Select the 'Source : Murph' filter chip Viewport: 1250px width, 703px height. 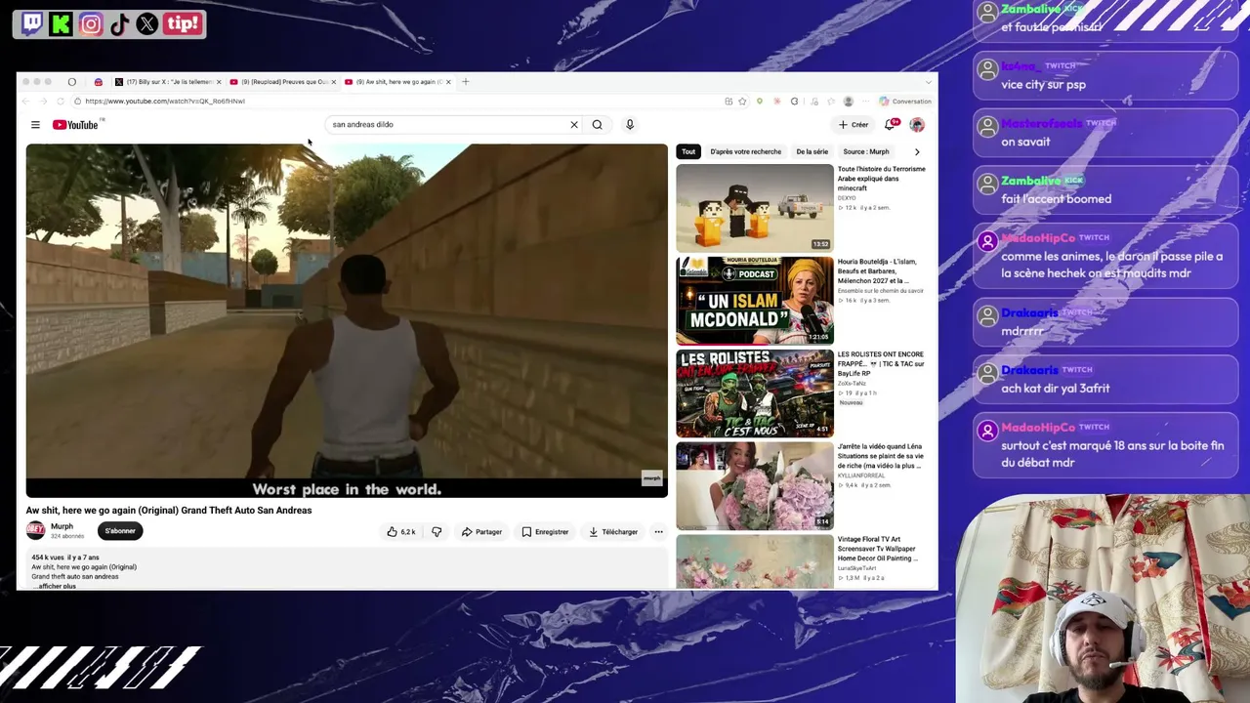pos(866,152)
